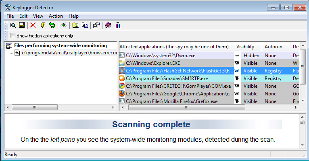Click the applications list scroll down arrow
Viewport: 309px width, 161px height.
coord(303,101)
